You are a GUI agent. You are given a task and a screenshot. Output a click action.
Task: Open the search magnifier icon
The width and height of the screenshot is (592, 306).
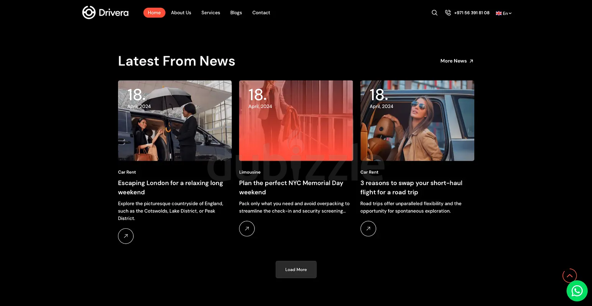pos(435,13)
